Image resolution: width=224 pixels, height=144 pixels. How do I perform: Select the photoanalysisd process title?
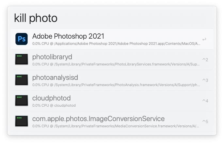(x=55, y=77)
